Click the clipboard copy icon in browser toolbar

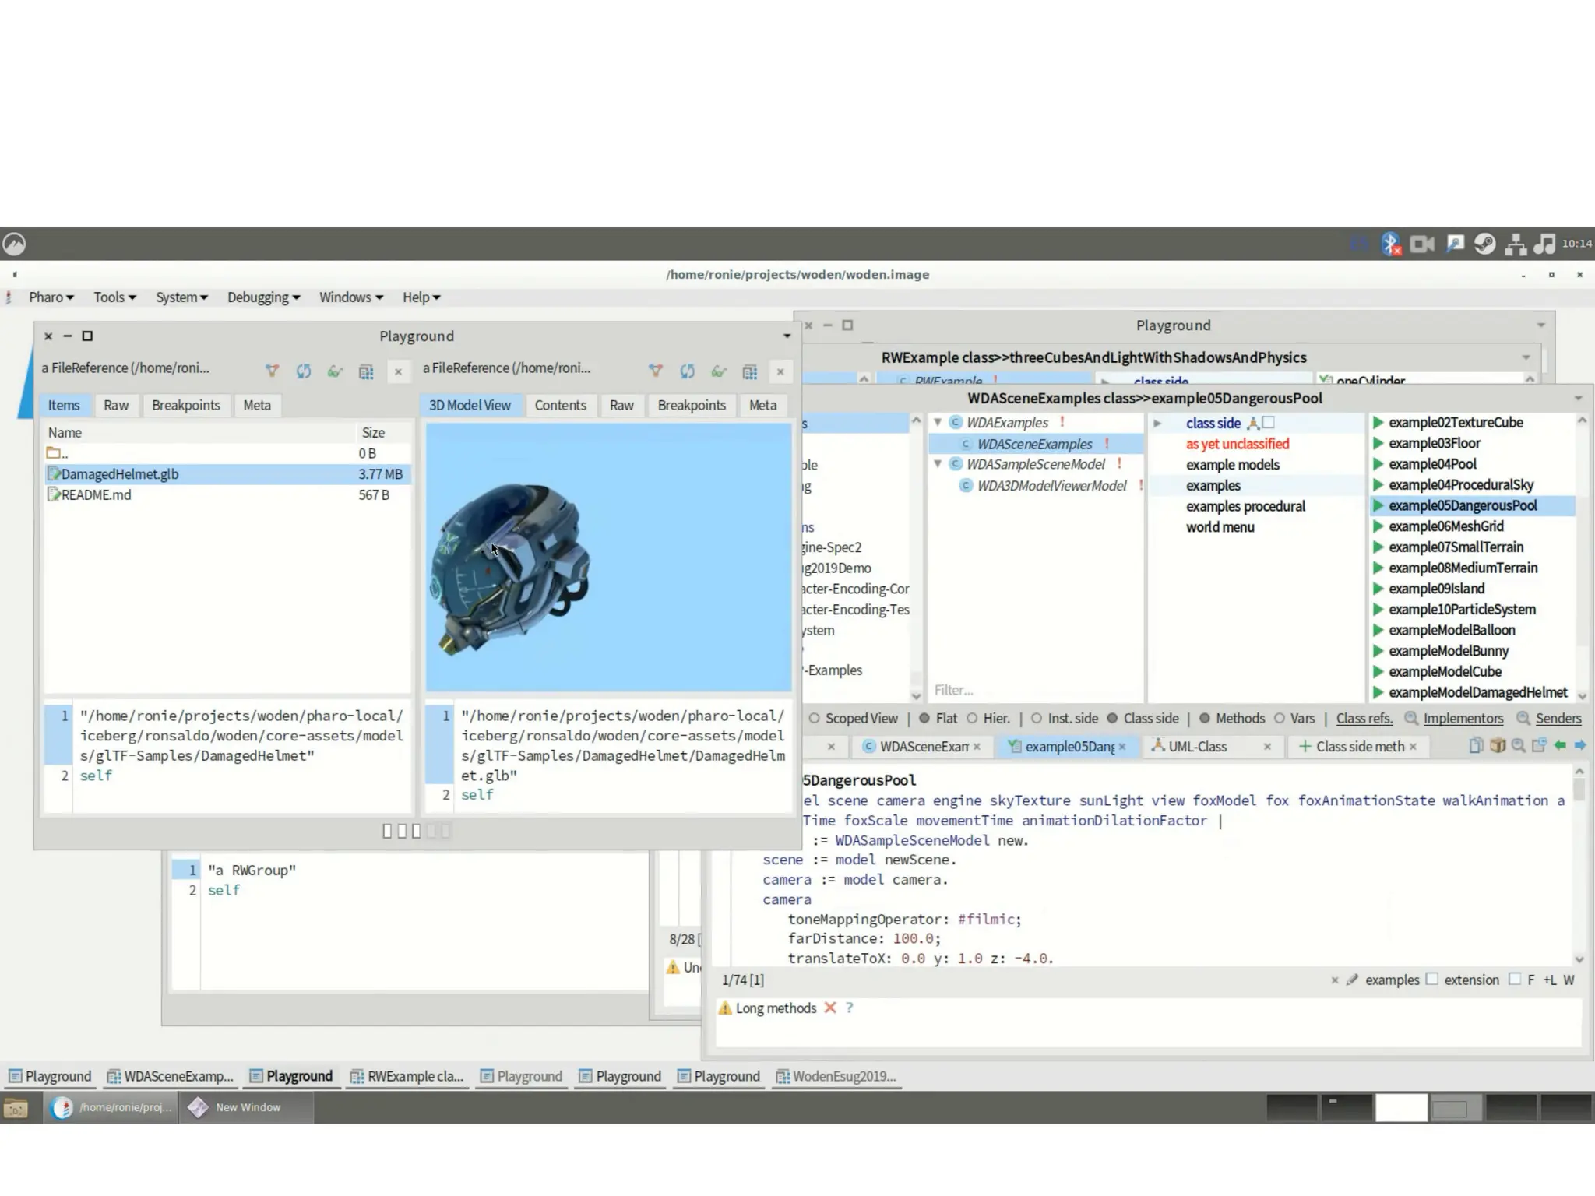click(1475, 746)
